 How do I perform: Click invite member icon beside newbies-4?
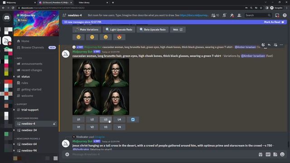click(54, 124)
